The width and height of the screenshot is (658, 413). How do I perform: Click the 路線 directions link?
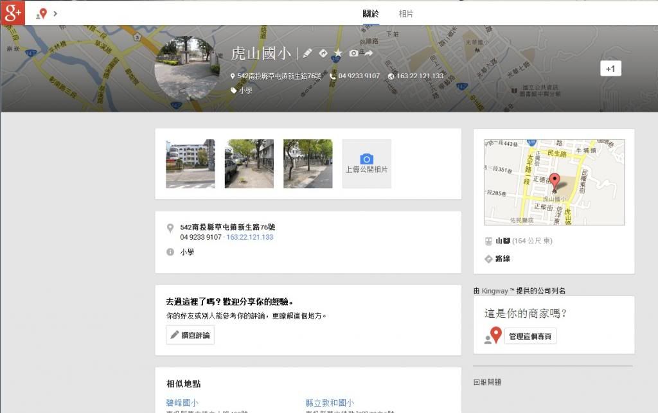[502, 259]
